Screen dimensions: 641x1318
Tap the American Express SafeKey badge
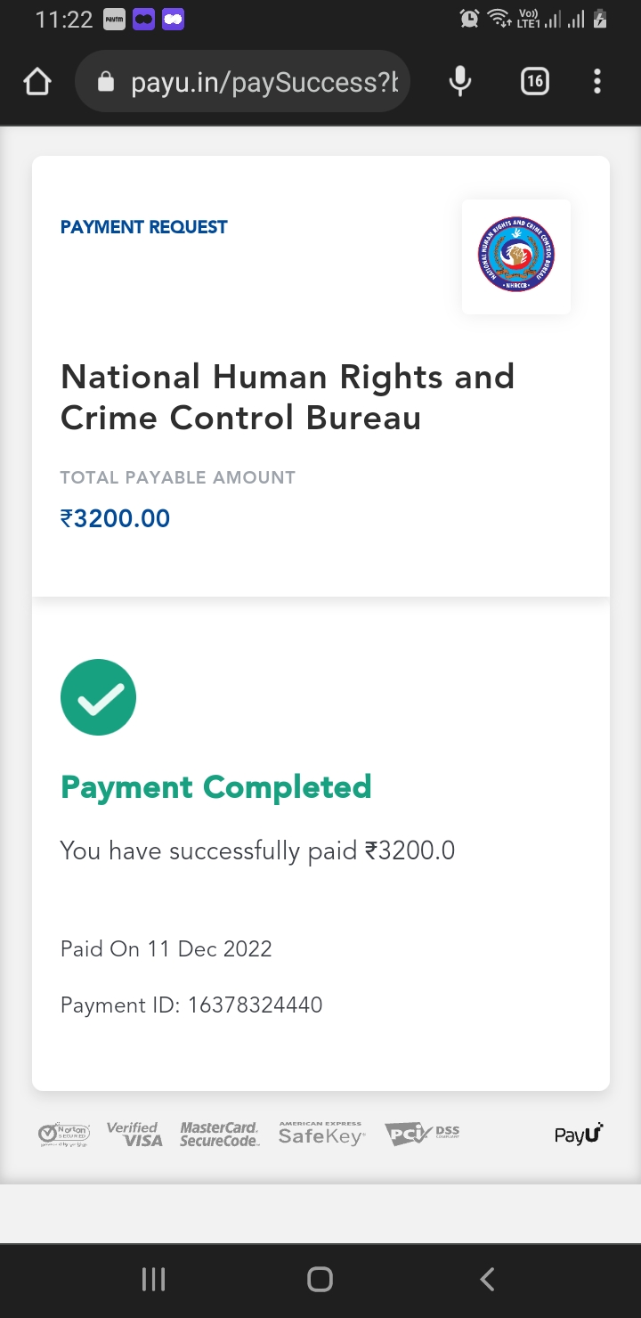tap(320, 1134)
